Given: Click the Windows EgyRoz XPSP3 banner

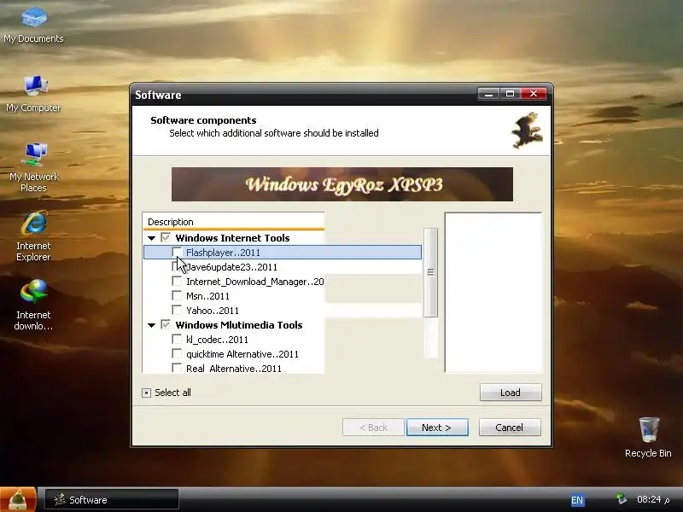Looking at the screenshot, I should click(x=342, y=184).
